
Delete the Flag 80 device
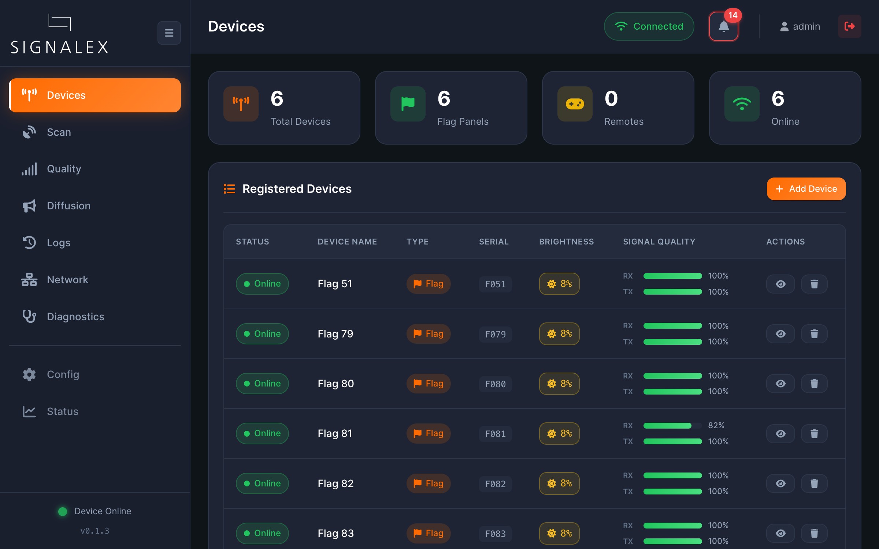tap(814, 384)
